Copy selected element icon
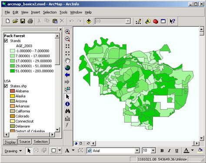This screenshot has width=206, height=163. [x=47, y=21]
